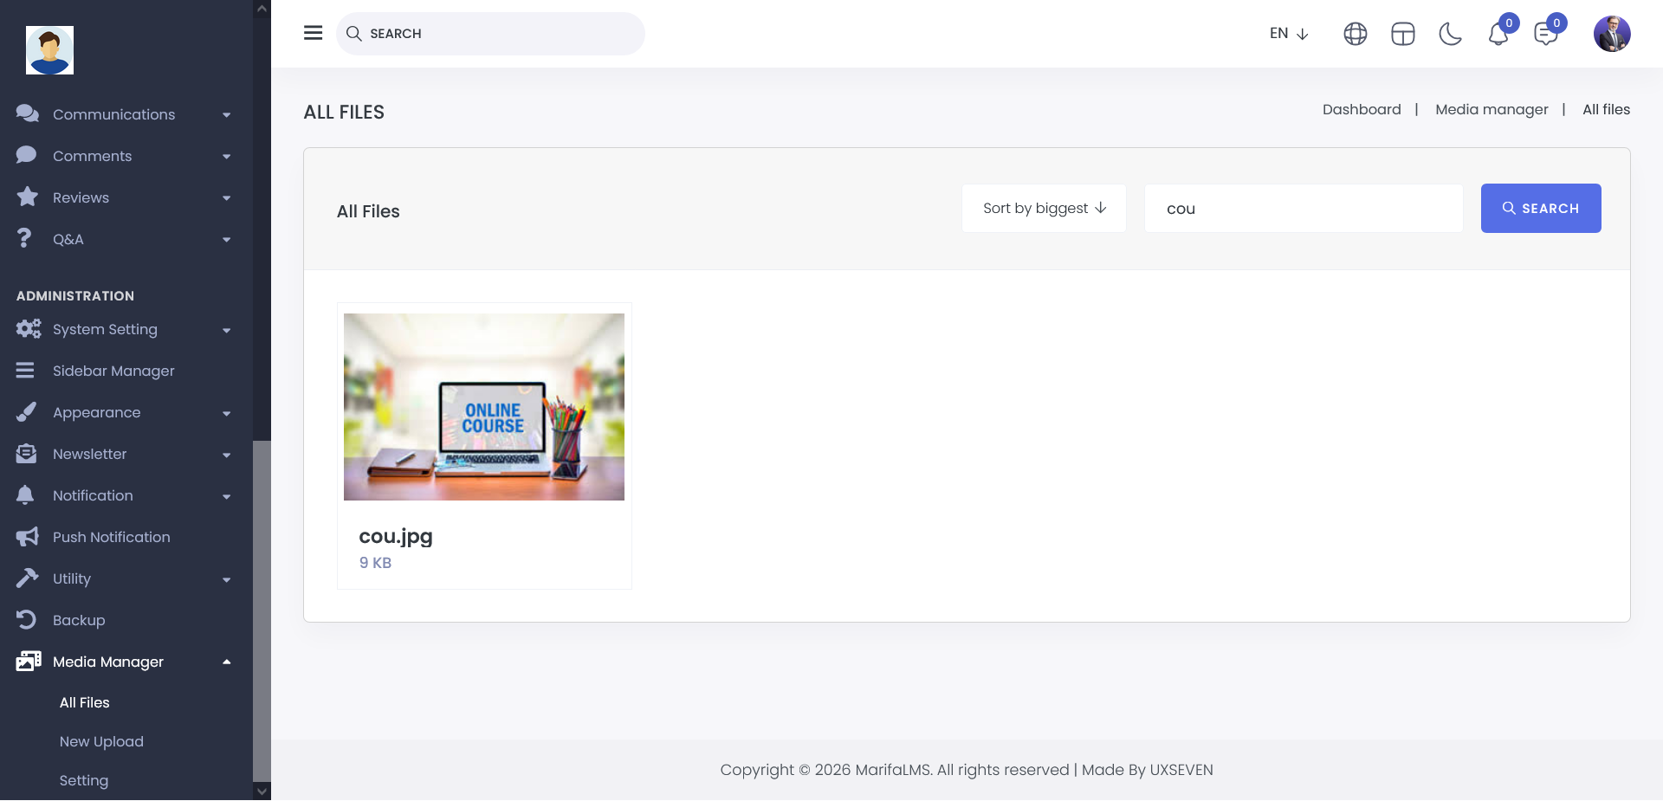Toggle dark mode with moon icon

1450,34
